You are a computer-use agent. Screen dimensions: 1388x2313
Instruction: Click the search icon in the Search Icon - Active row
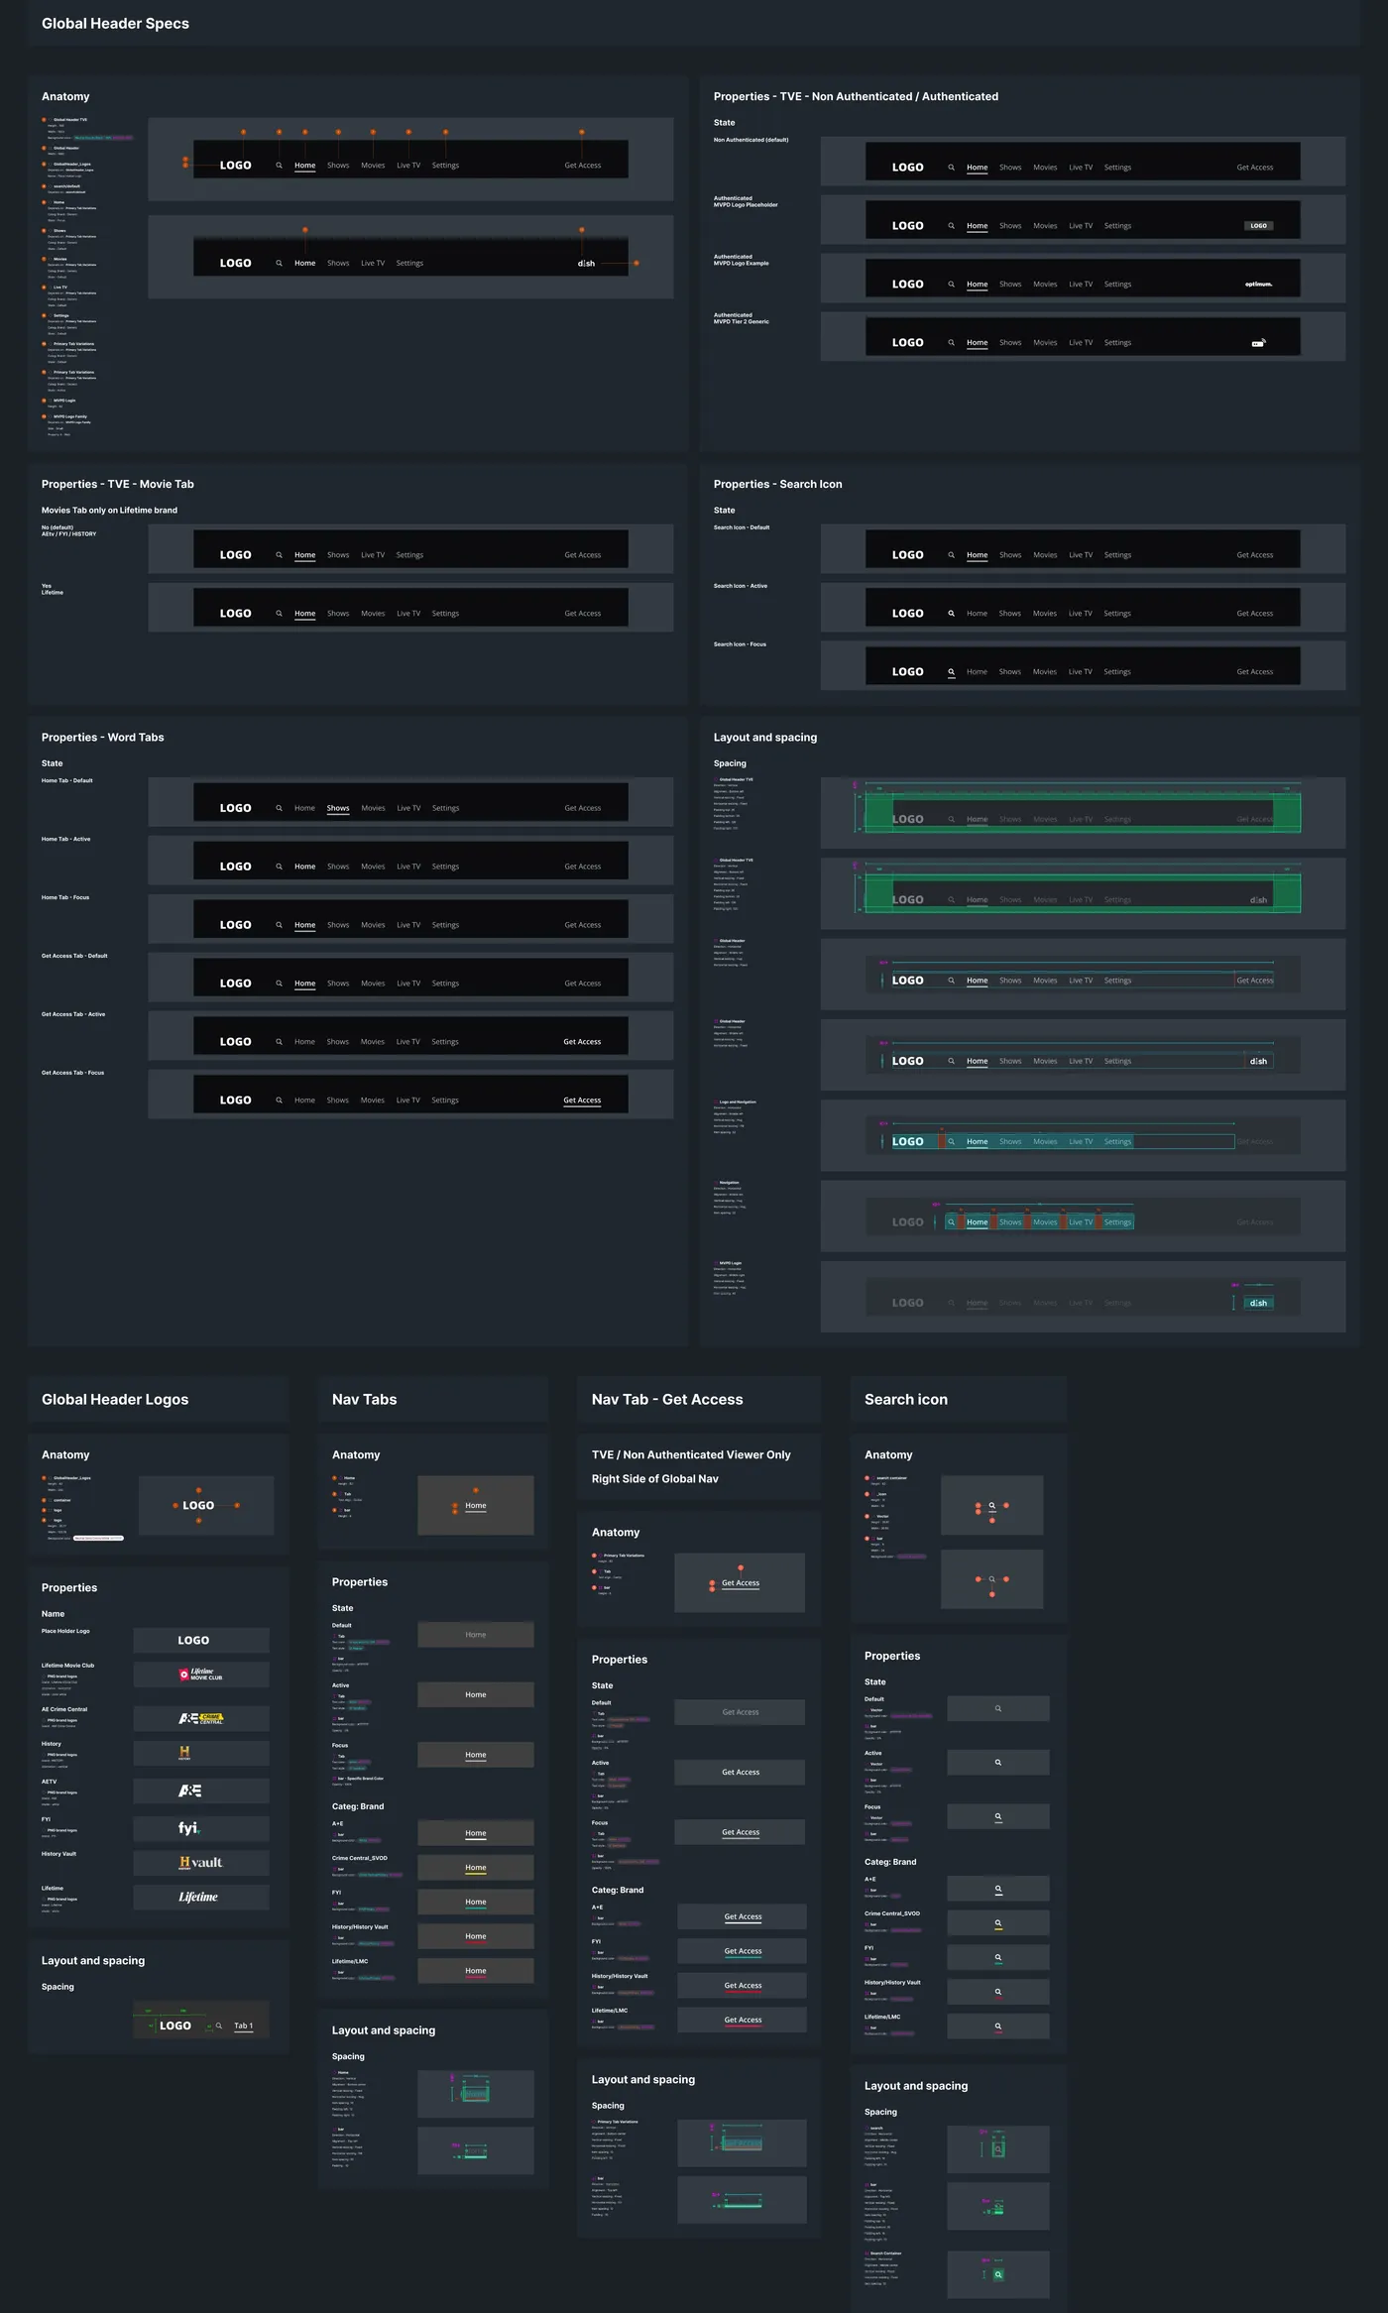(x=951, y=614)
